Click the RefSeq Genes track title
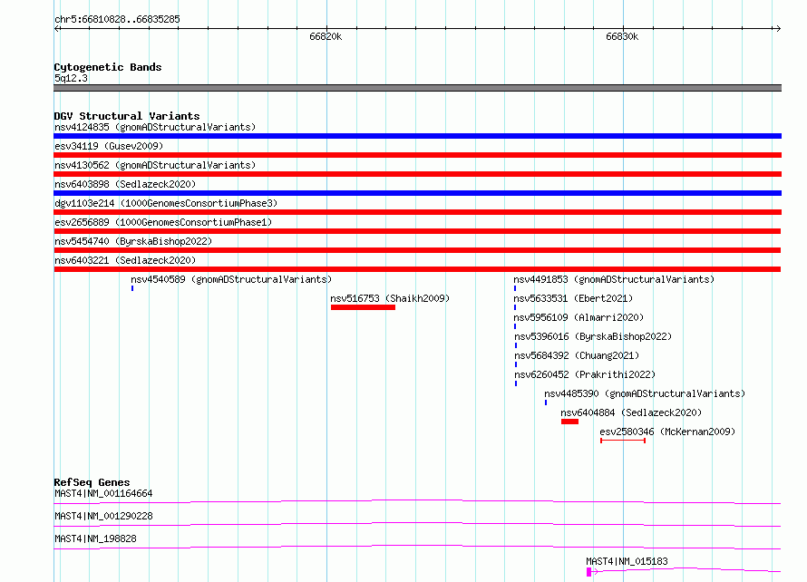The width and height of the screenshot is (807, 582). [92, 482]
